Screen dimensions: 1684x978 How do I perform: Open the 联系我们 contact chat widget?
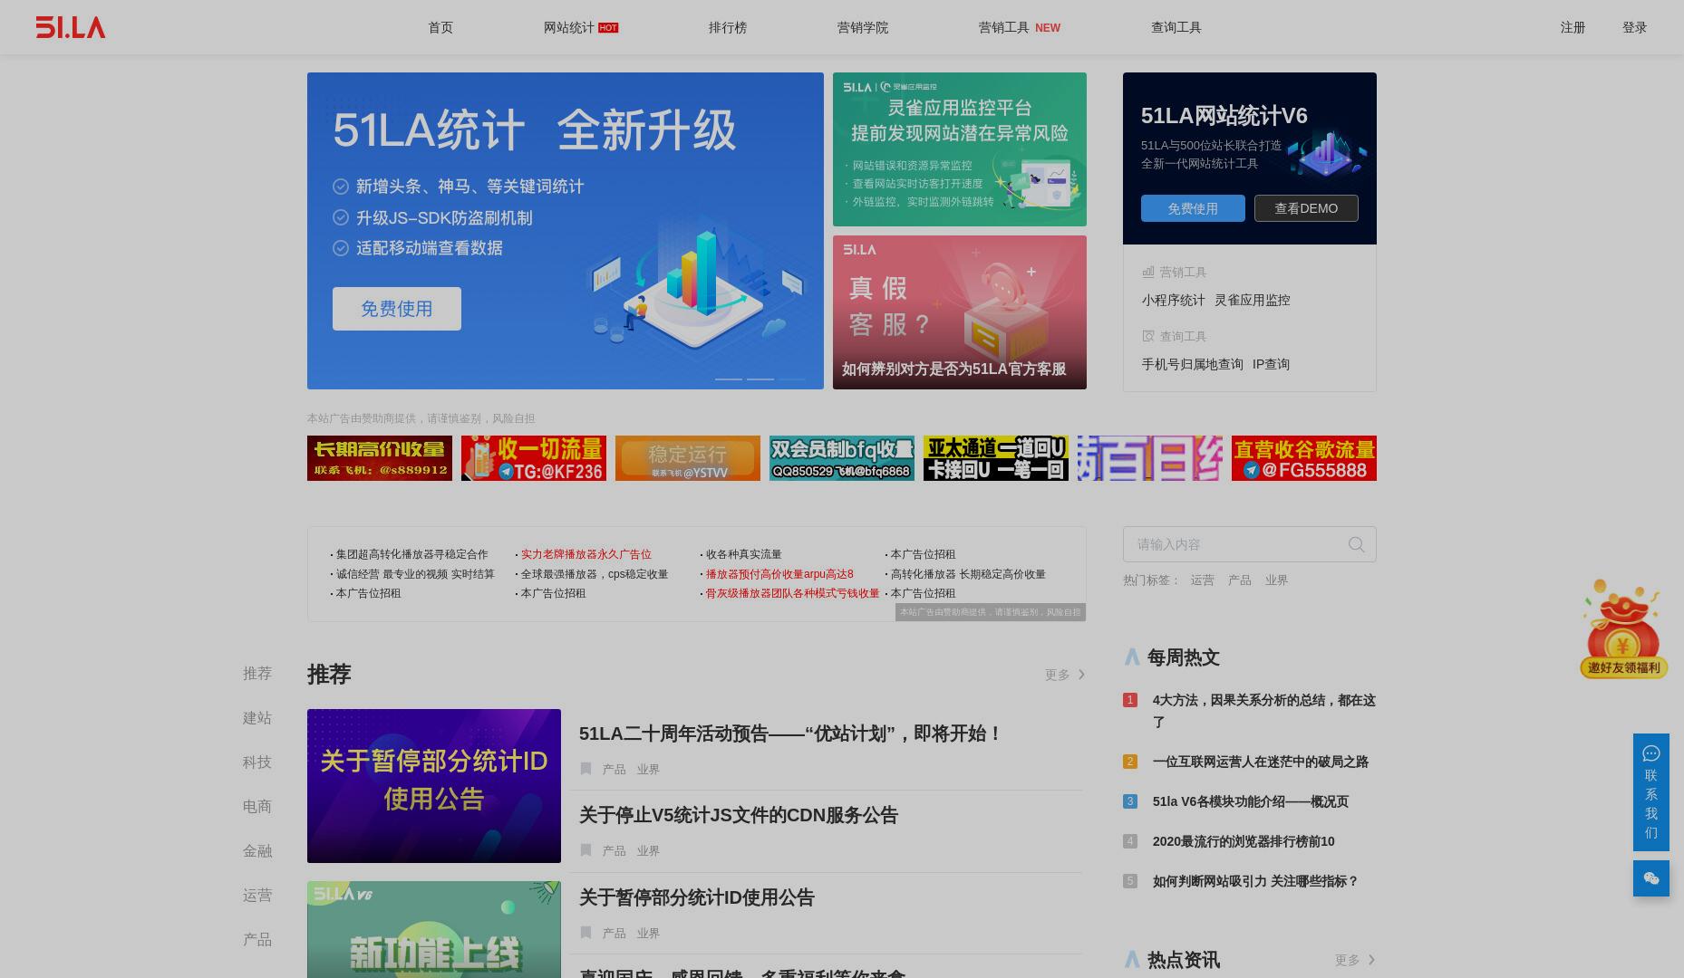tap(1650, 792)
